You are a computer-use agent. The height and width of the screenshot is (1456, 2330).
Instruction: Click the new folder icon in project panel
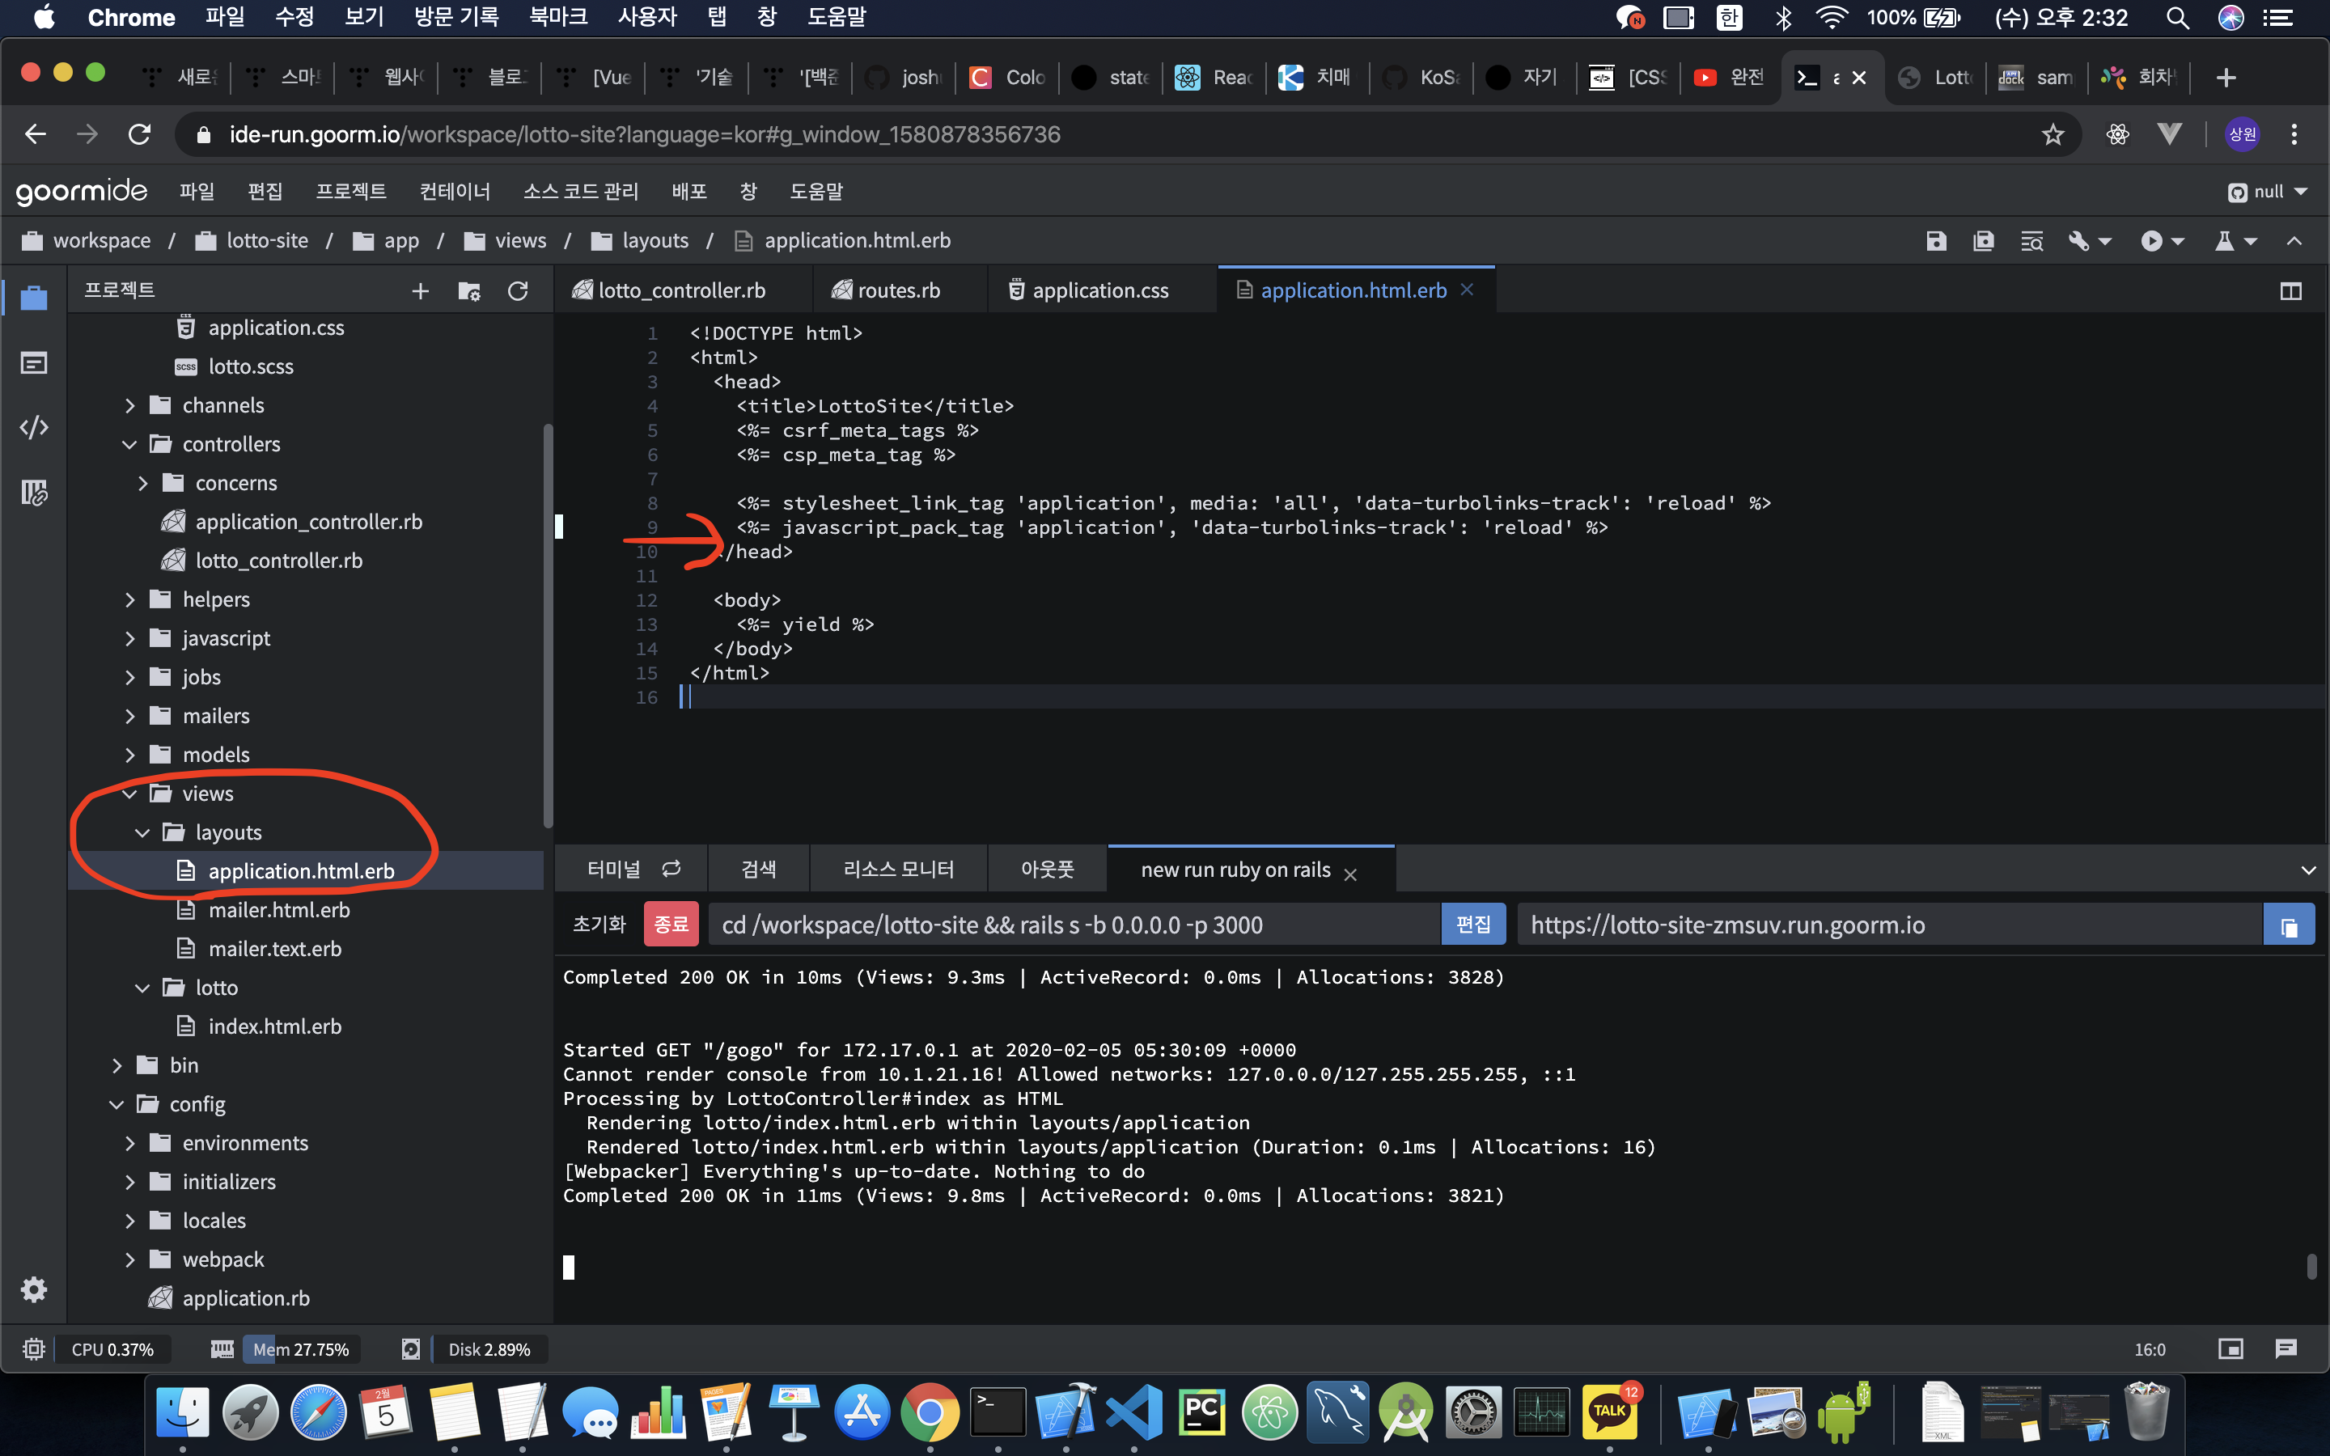pos(469,291)
